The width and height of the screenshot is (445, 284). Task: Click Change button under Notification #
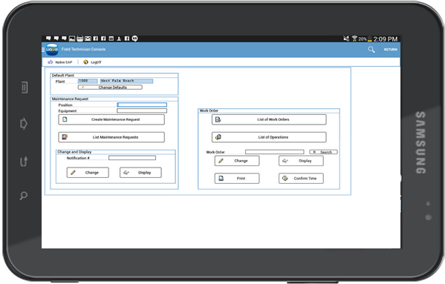(x=88, y=173)
